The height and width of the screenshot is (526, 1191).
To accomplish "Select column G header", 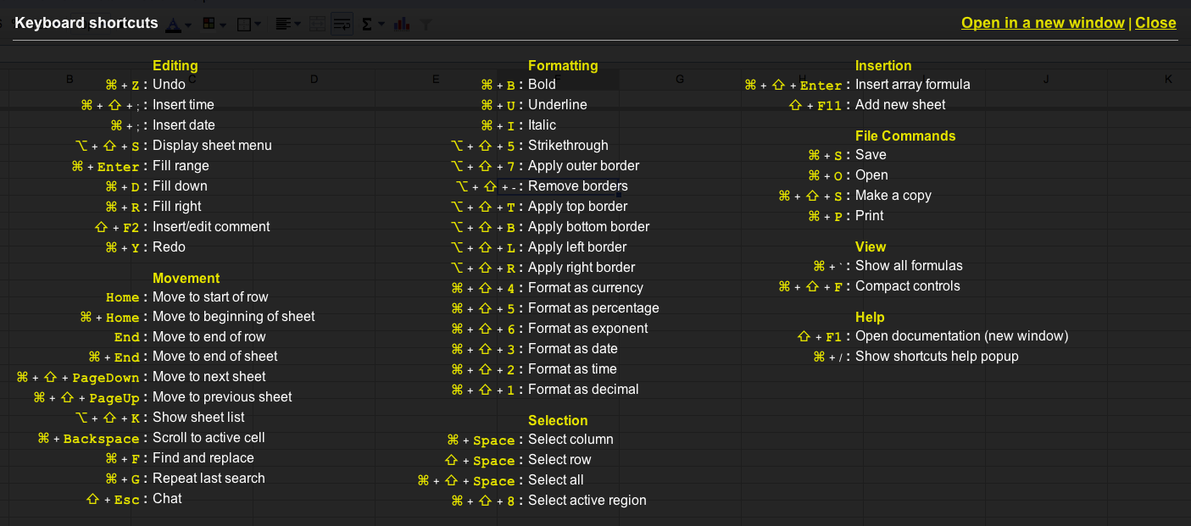I will (680, 80).
